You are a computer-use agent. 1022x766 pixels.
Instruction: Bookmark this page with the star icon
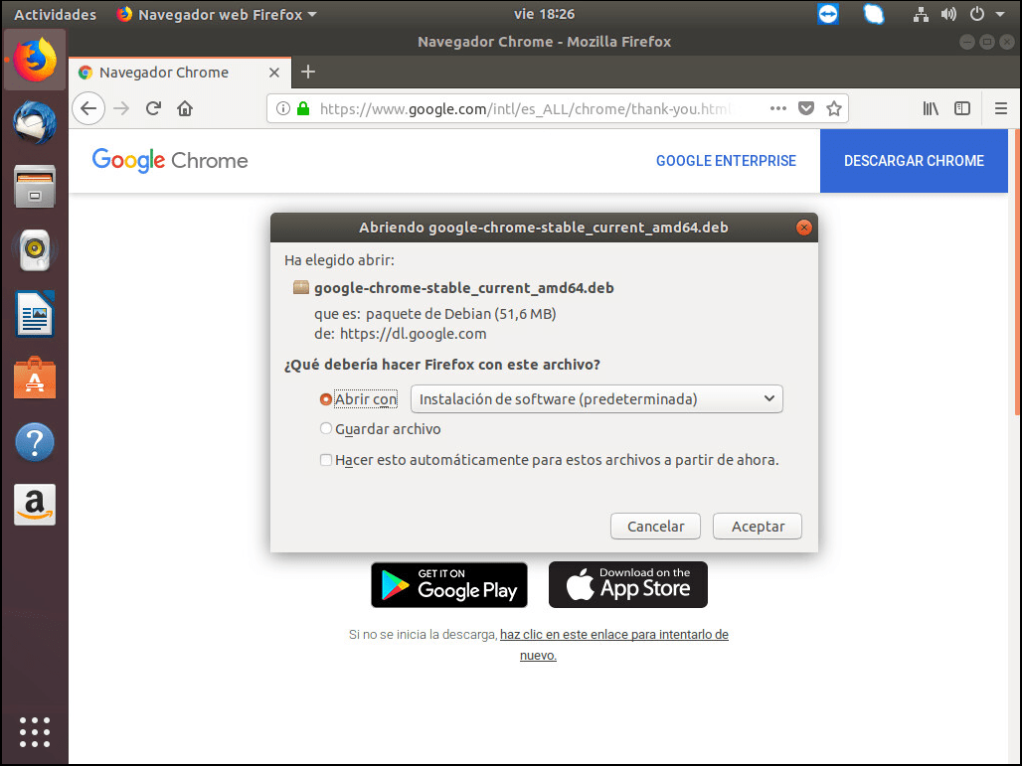click(x=834, y=109)
